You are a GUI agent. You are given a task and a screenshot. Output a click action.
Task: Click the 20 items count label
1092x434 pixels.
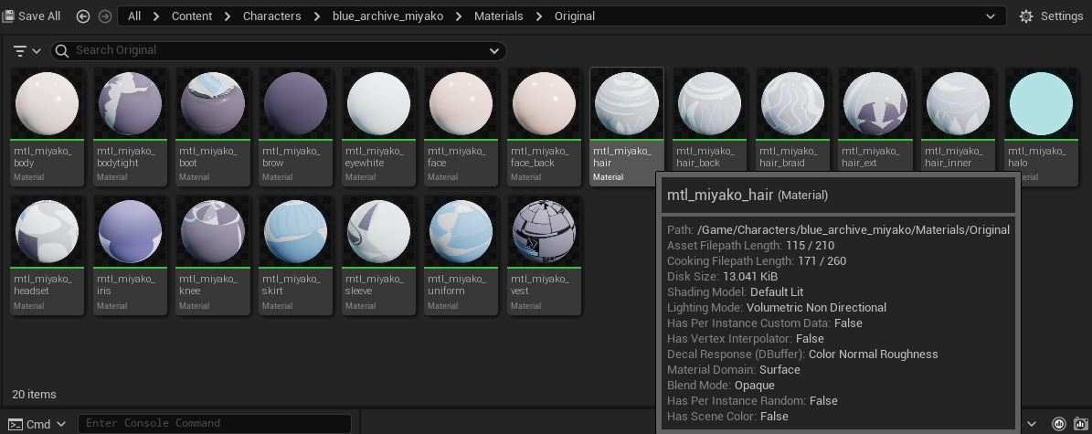[34, 395]
